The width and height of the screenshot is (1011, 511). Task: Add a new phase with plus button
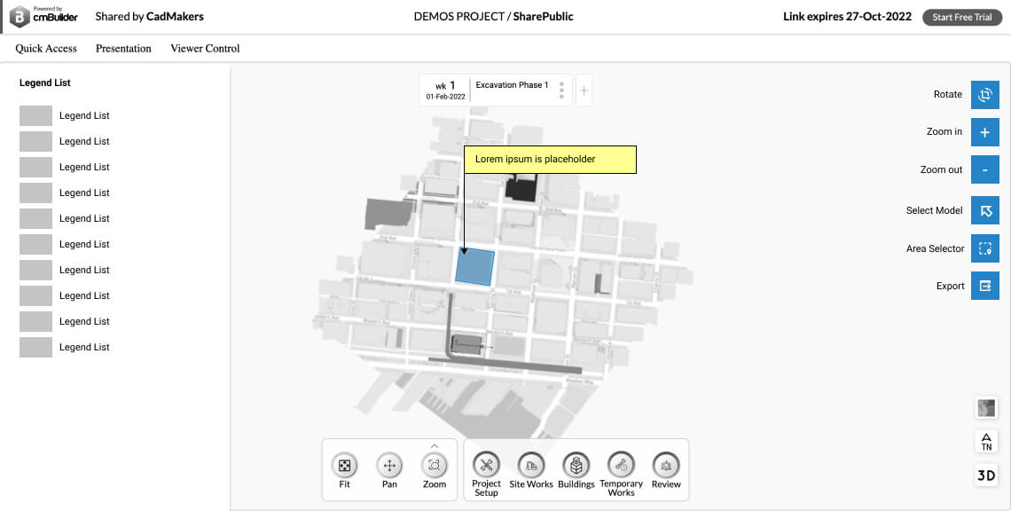[x=584, y=90]
